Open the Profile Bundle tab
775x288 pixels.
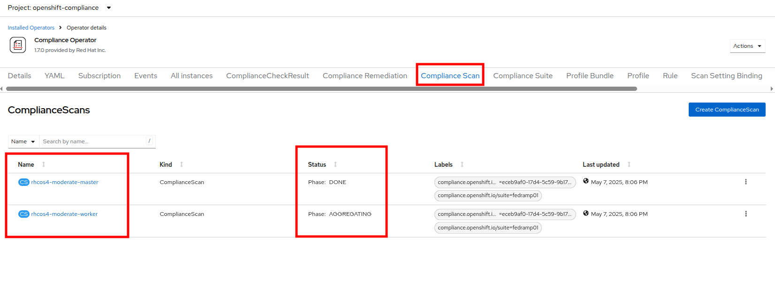pyautogui.click(x=590, y=76)
